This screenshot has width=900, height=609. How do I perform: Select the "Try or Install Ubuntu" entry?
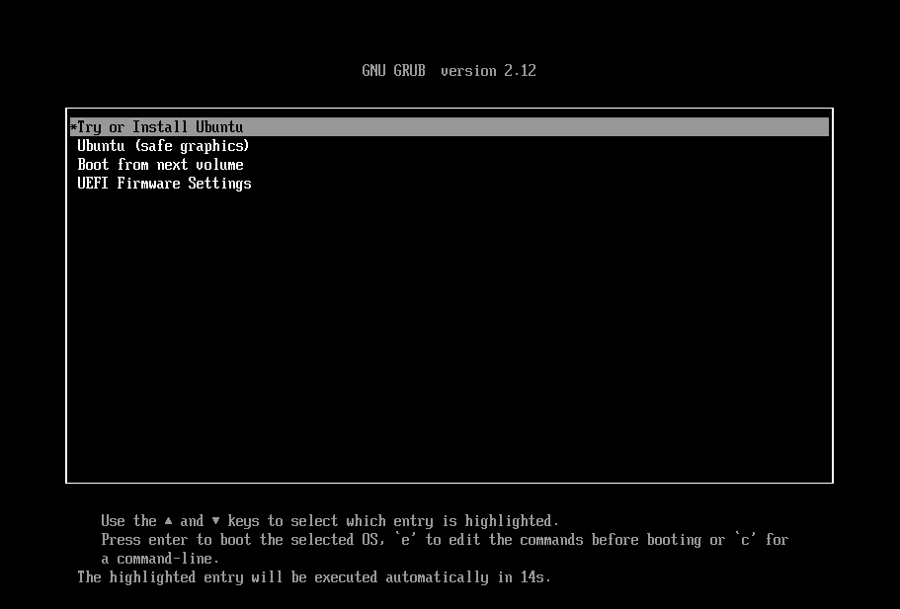449,126
